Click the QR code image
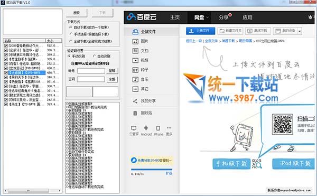 tap(282, 125)
